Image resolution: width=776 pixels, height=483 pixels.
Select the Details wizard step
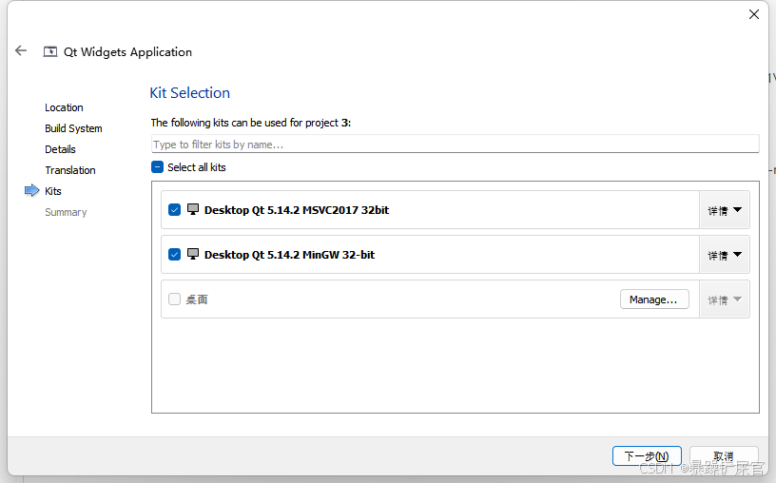click(60, 149)
